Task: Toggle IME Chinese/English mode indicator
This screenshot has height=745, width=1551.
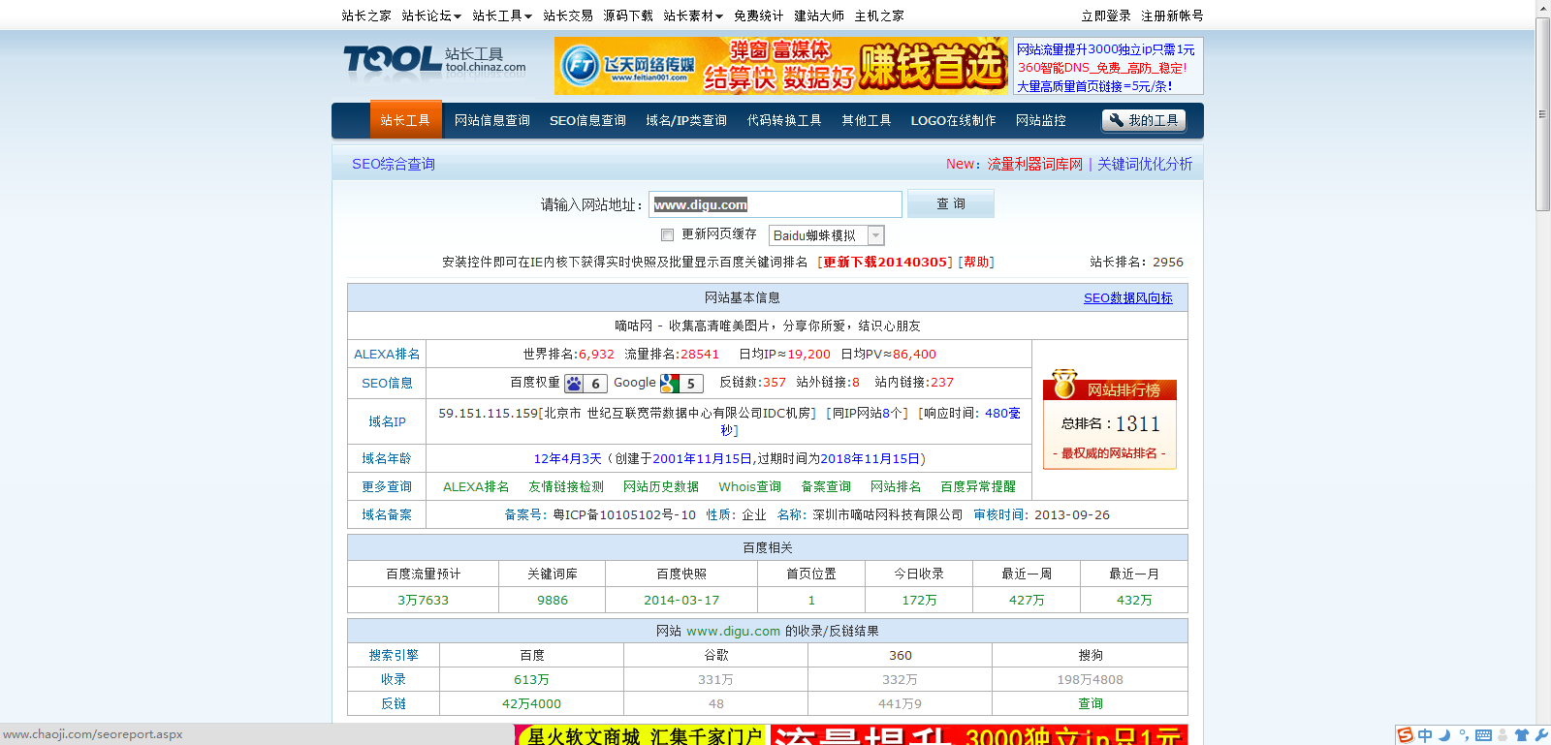Action: 1425,735
